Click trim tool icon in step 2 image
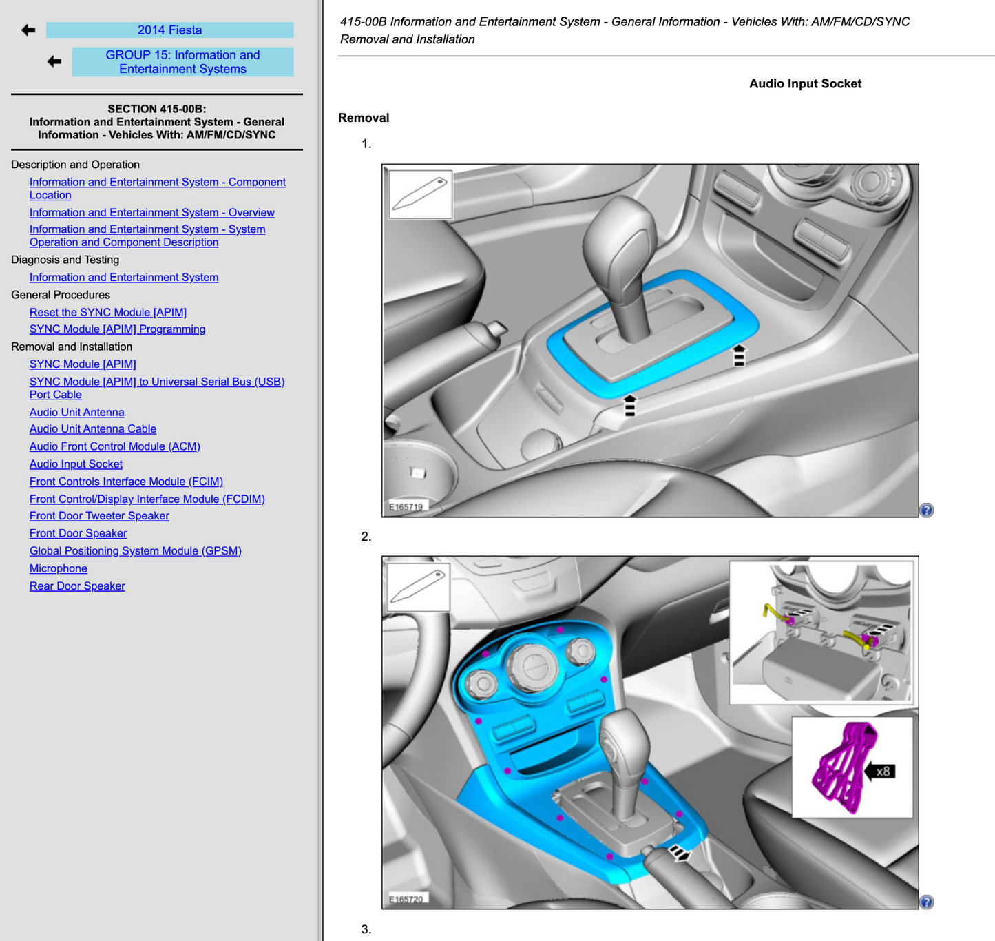995x941 pixels. click(x=419, y=588)
